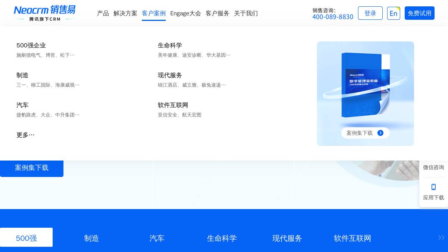Select the 现代服务 tab
This screenshot has width=448, height=252.
(x=287, y=238)
